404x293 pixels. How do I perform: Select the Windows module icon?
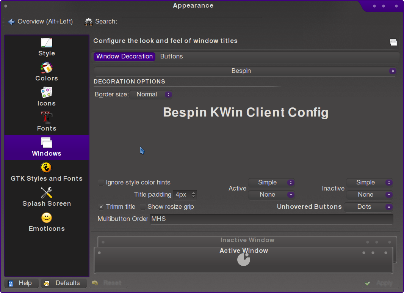[46, 143]
